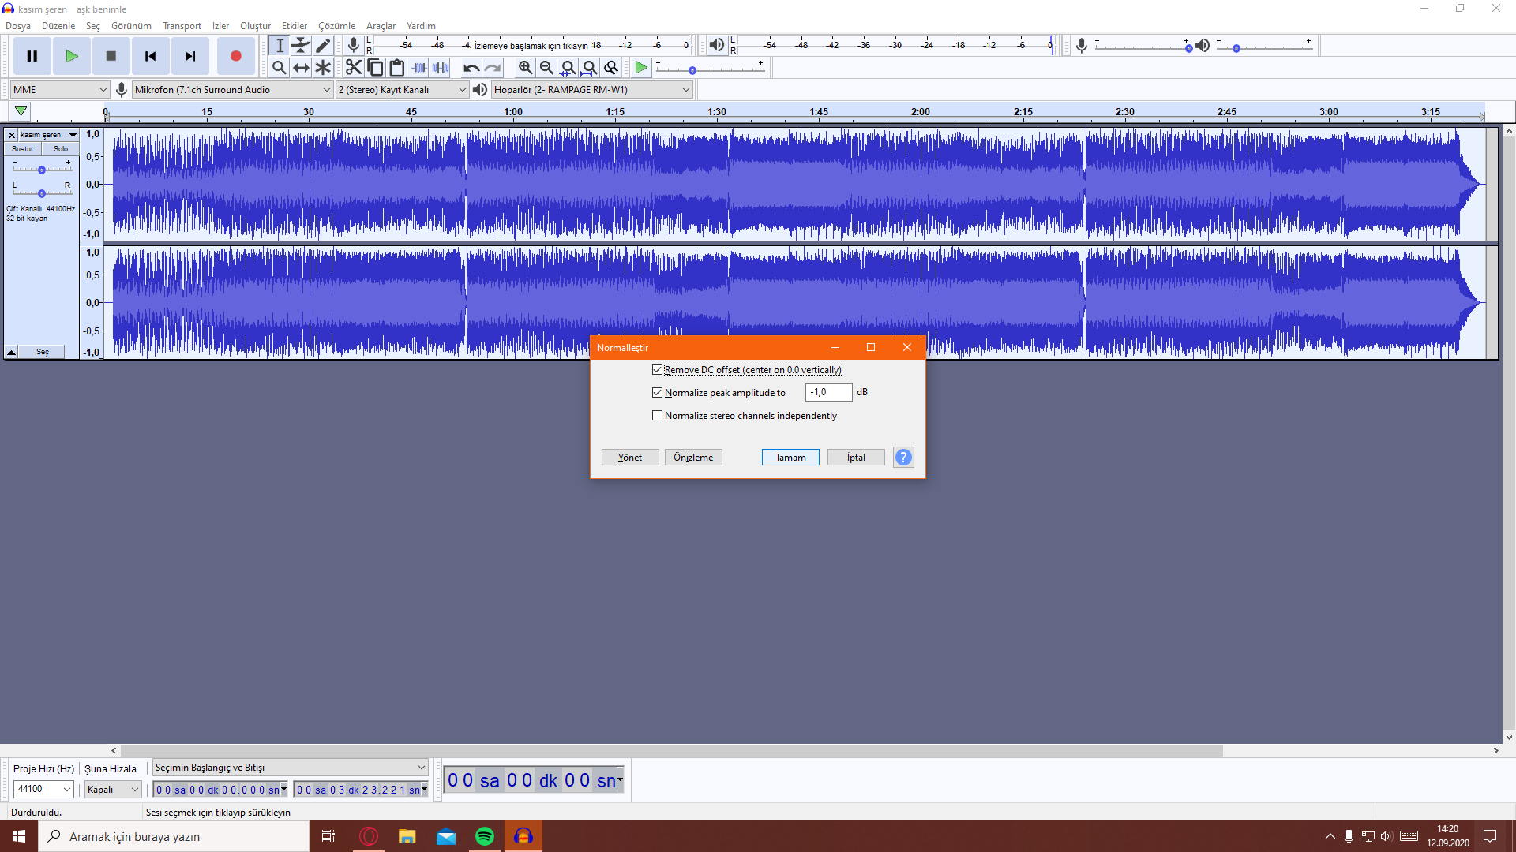Undo the last action
The image size is (1516, 852).
[471, 68]
